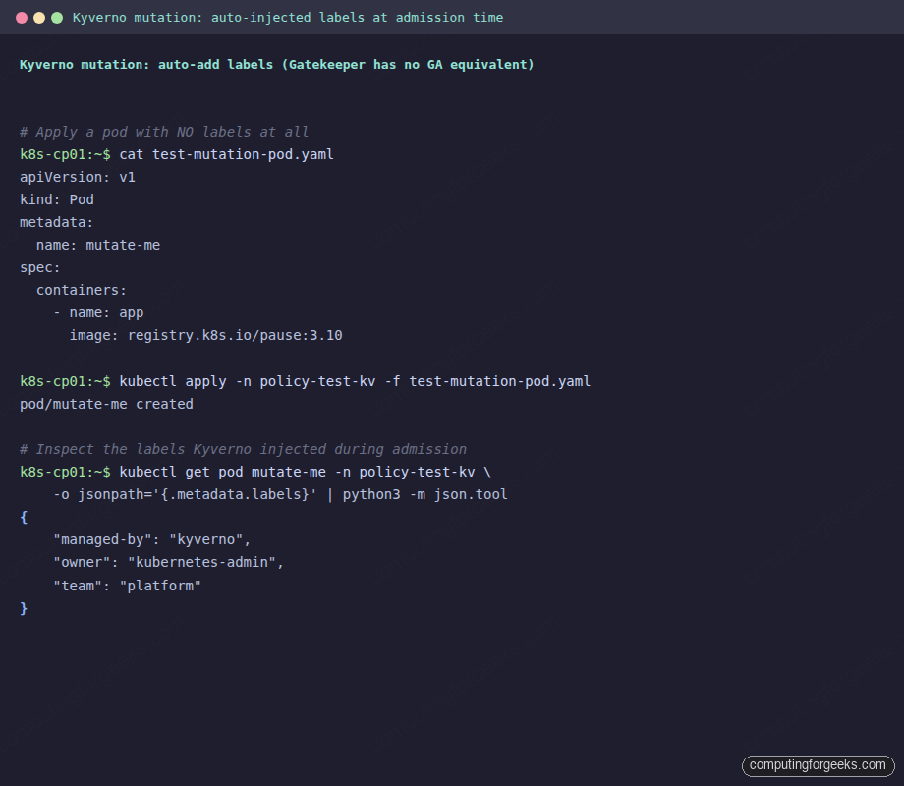Image resolution: width=904 pixels, height=786 pixels.
Task: Click the registry.k8s.io/pause:3.10 image line
Action: tap(205, 335)
